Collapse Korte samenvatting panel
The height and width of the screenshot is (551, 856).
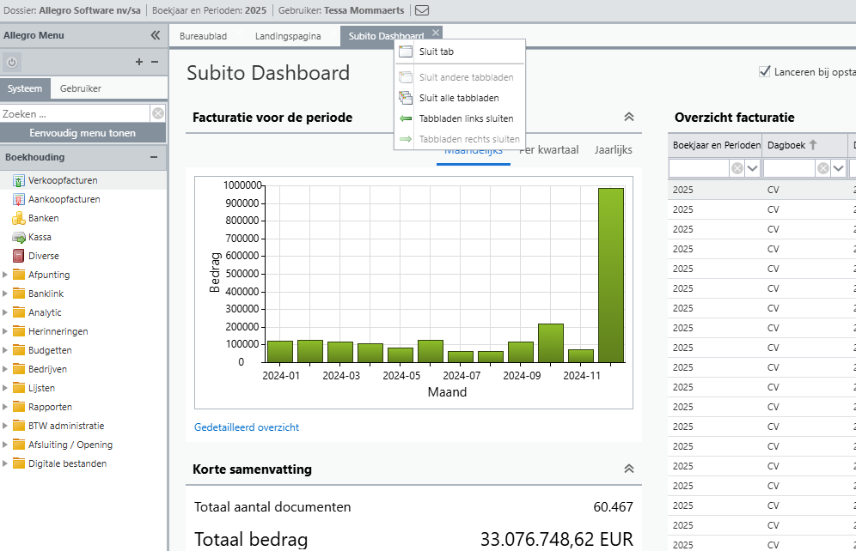coord(629,469)
